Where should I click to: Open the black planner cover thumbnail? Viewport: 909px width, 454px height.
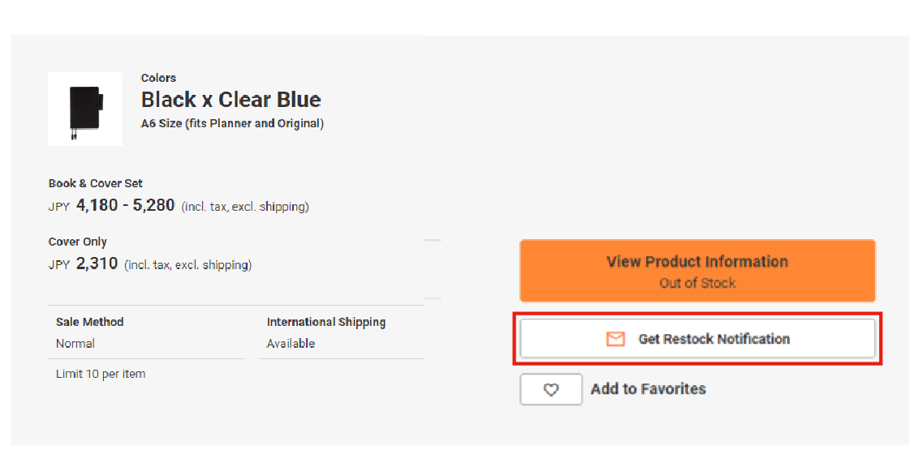coord(85,109)
